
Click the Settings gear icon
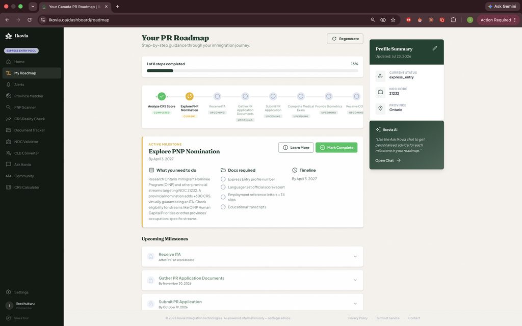(x=8, y=292)
